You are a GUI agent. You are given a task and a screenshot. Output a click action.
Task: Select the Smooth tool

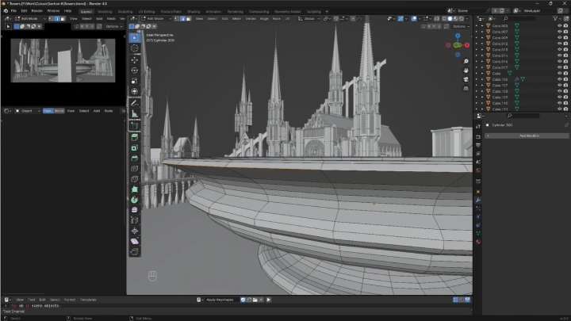click(134, 210)
